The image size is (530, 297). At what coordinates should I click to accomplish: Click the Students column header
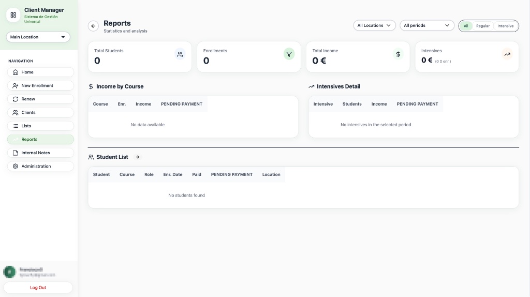[352, 104]
